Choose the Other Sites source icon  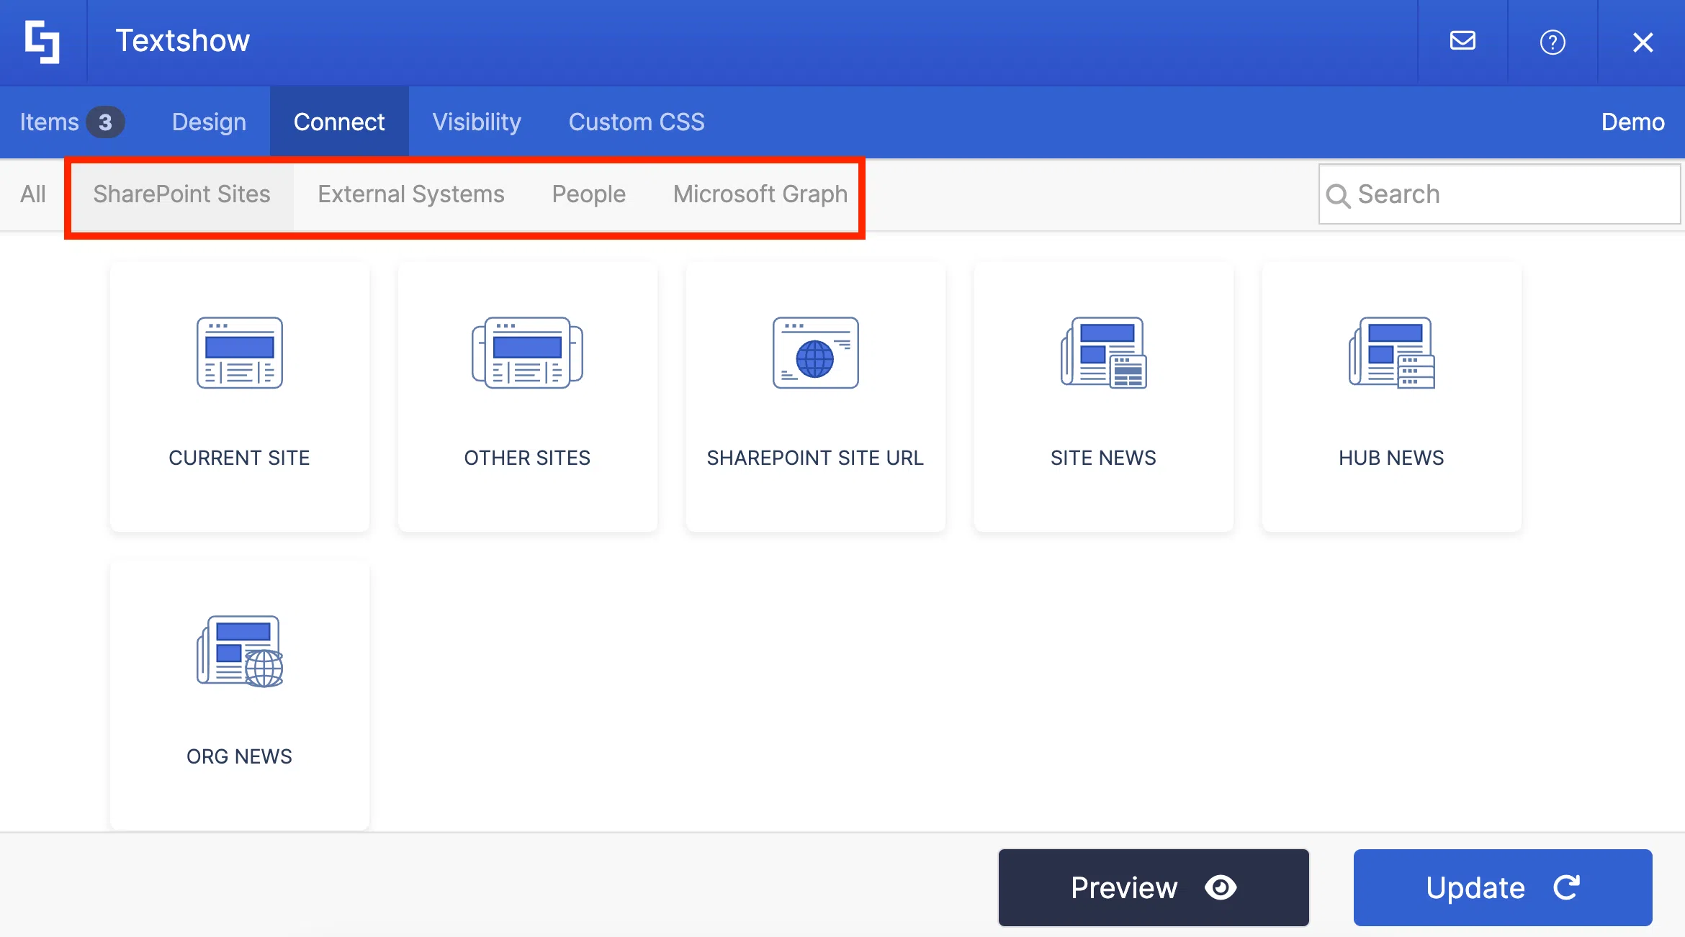coord(527,353)
